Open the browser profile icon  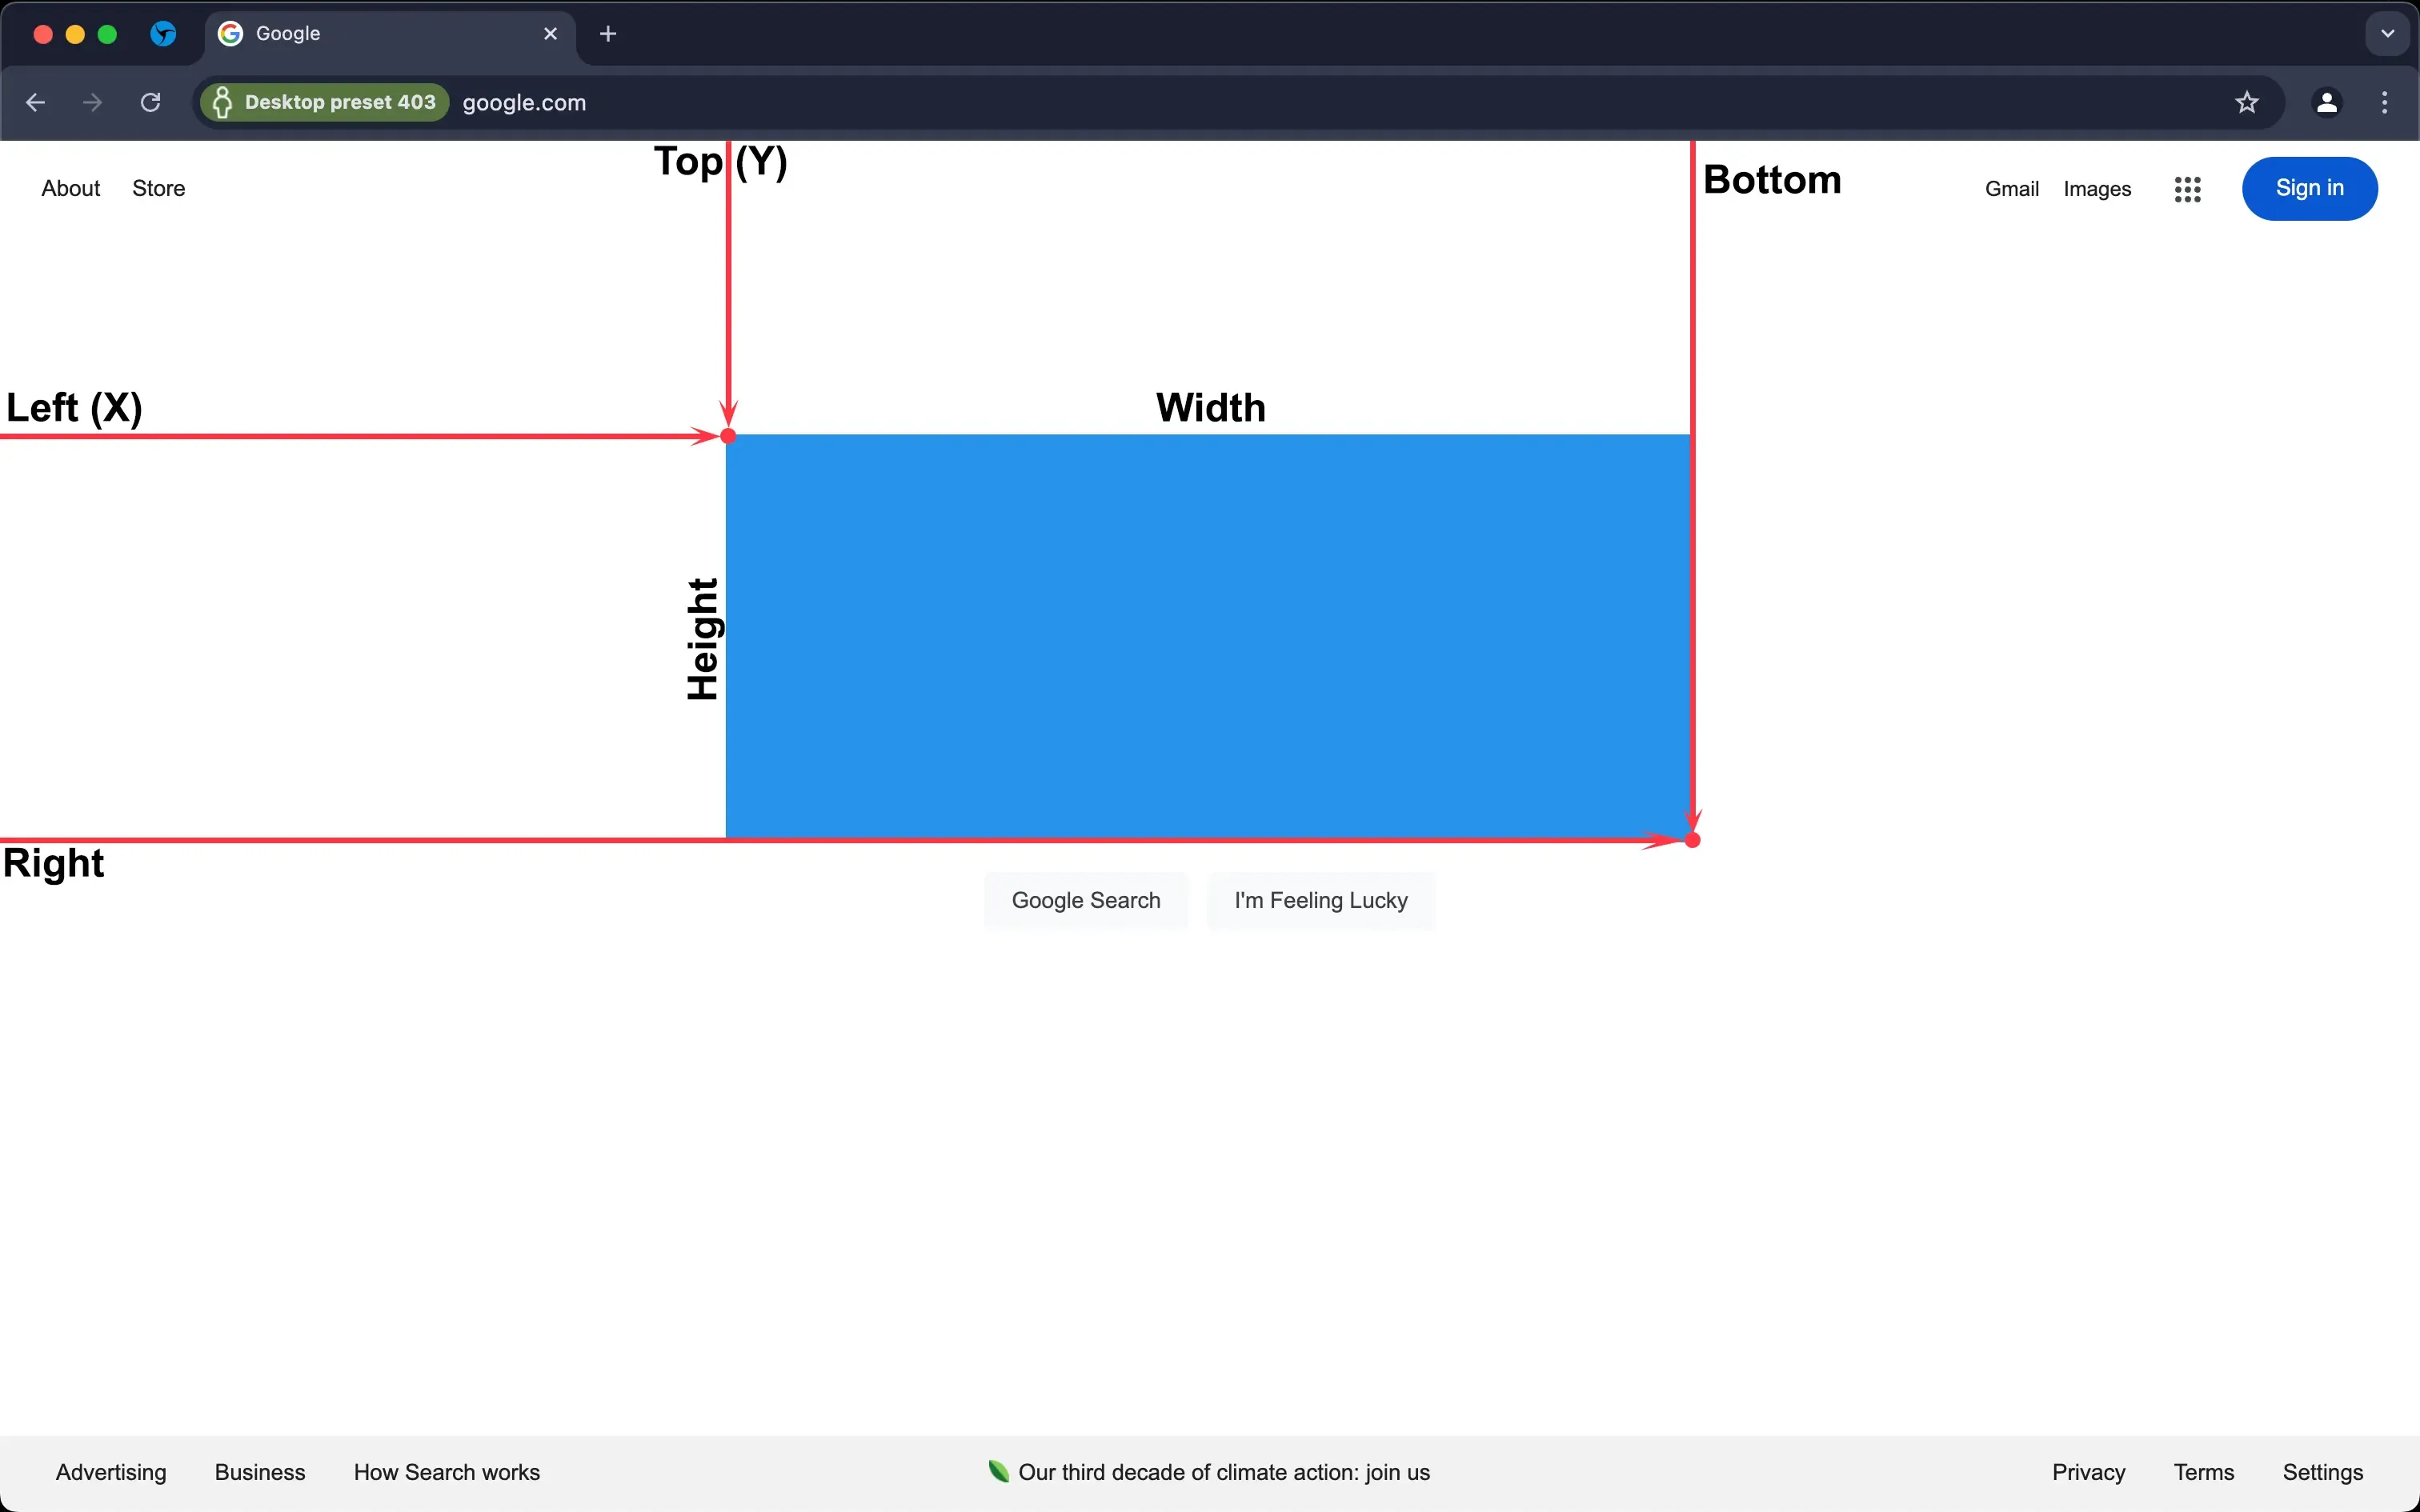click(x=2327, y=102)
